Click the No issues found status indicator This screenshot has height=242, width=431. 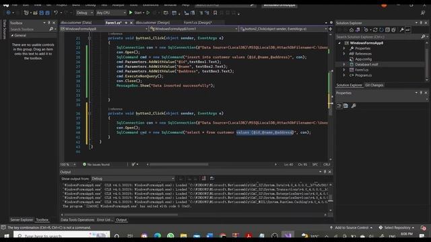[96, 165]
